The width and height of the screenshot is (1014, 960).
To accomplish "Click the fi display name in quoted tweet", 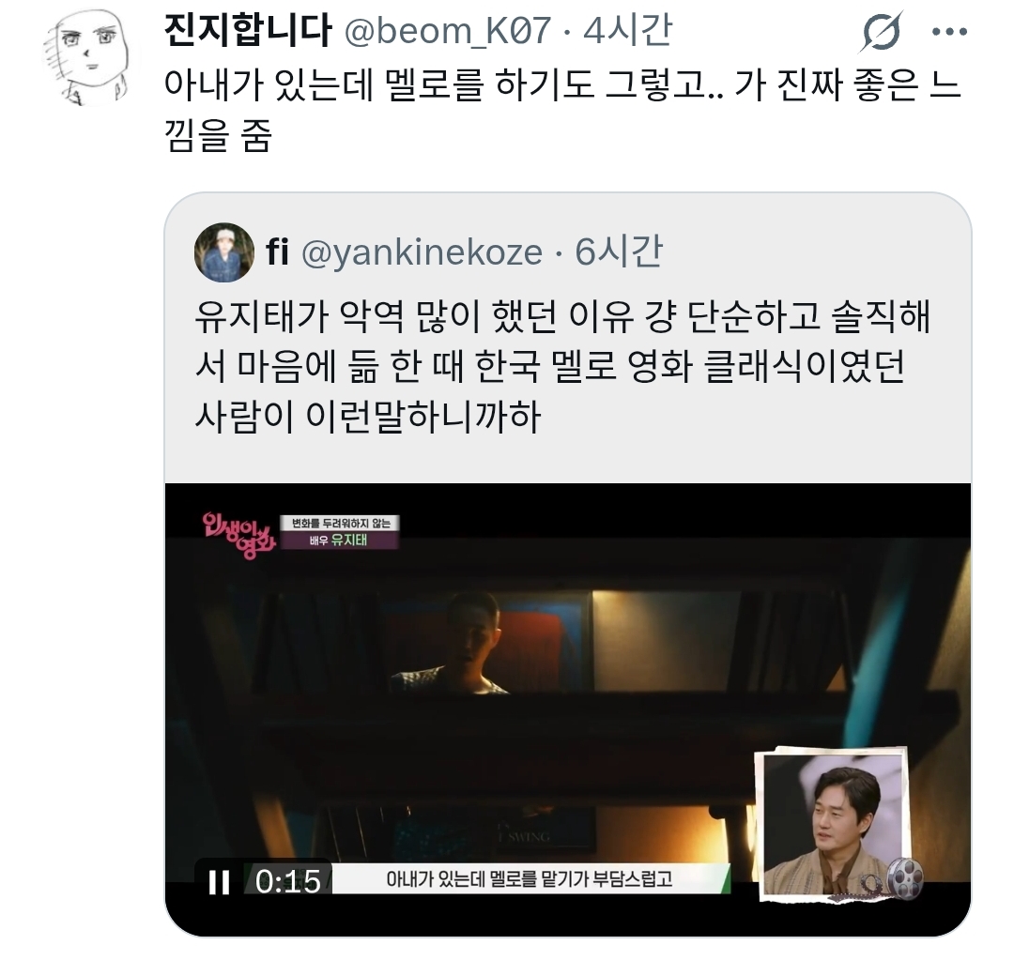I will click(277, 252).
